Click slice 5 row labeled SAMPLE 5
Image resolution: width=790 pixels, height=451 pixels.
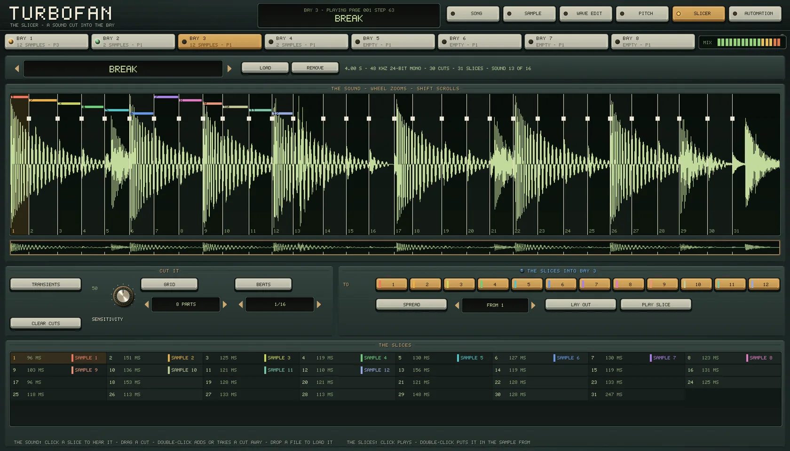(x=443, y=358)
